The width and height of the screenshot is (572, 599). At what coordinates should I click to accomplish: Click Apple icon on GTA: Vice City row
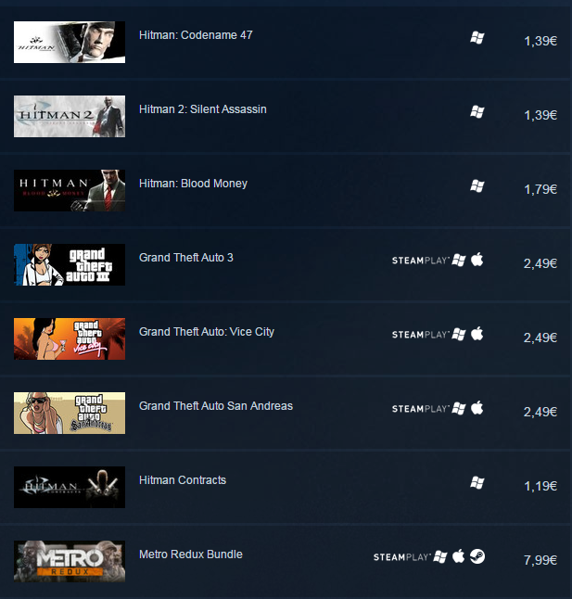coord(477,334)
